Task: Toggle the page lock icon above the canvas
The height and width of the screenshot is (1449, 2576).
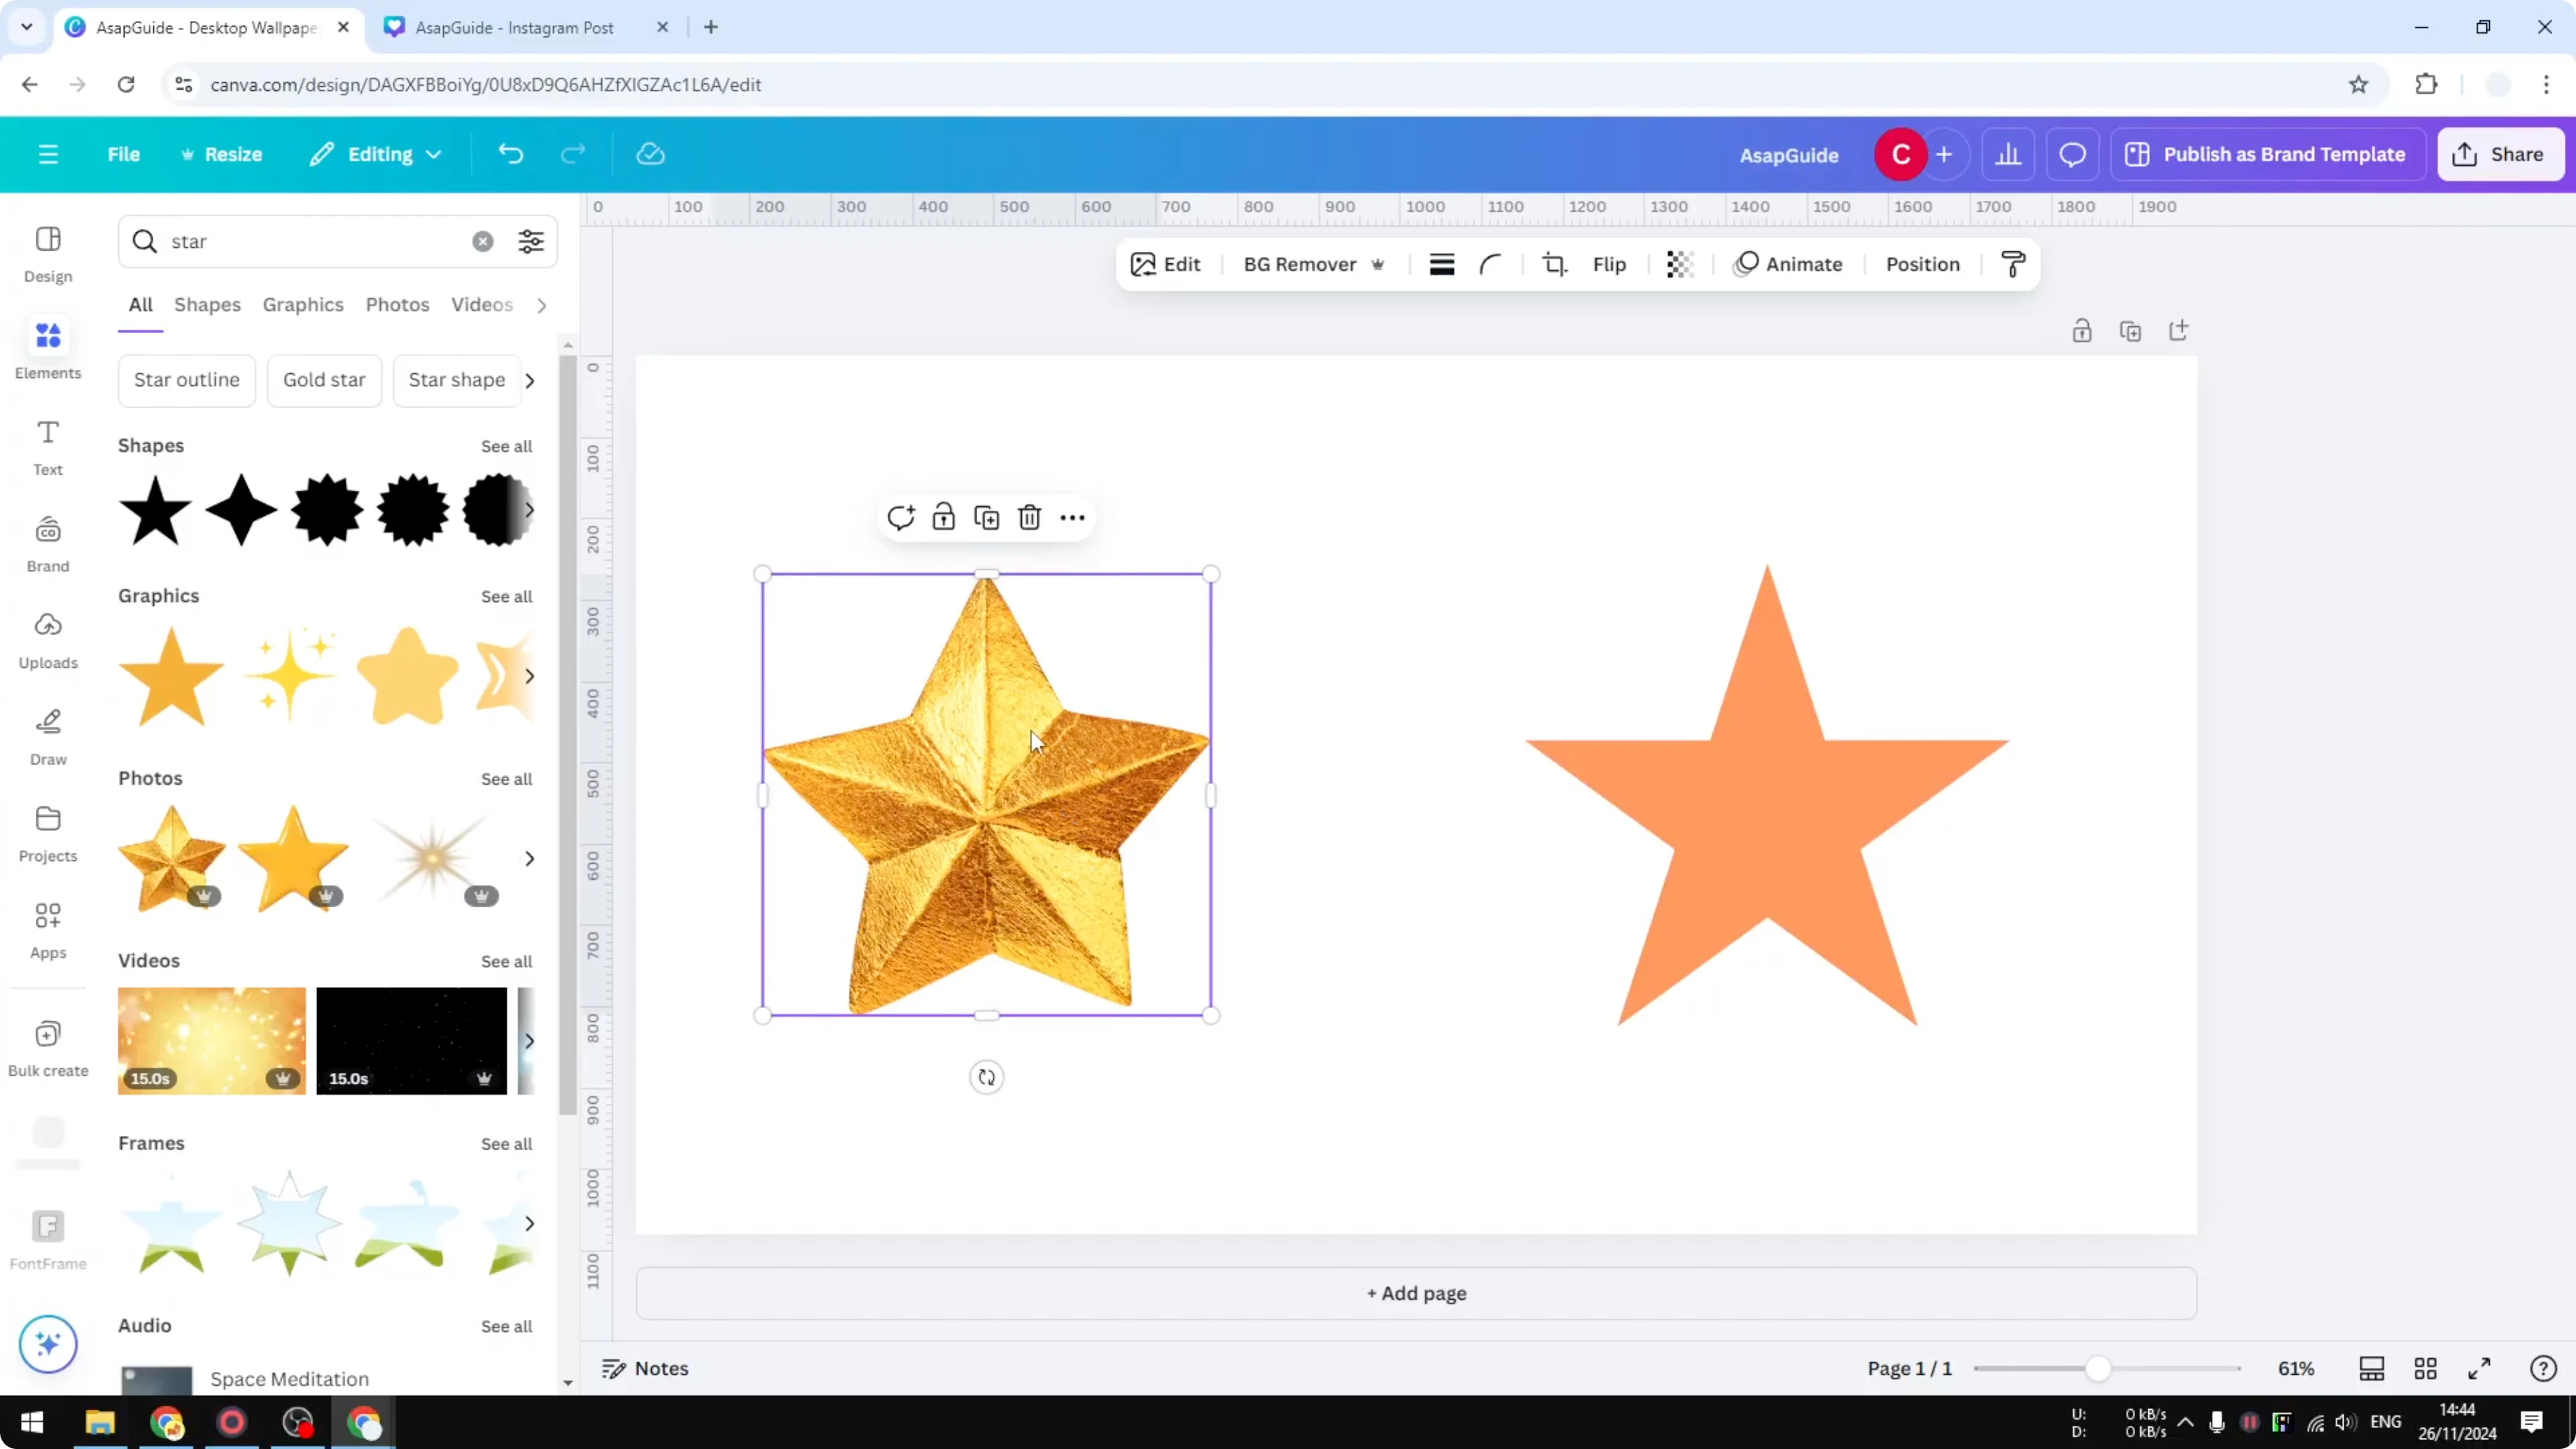Action: [2082, 330]
